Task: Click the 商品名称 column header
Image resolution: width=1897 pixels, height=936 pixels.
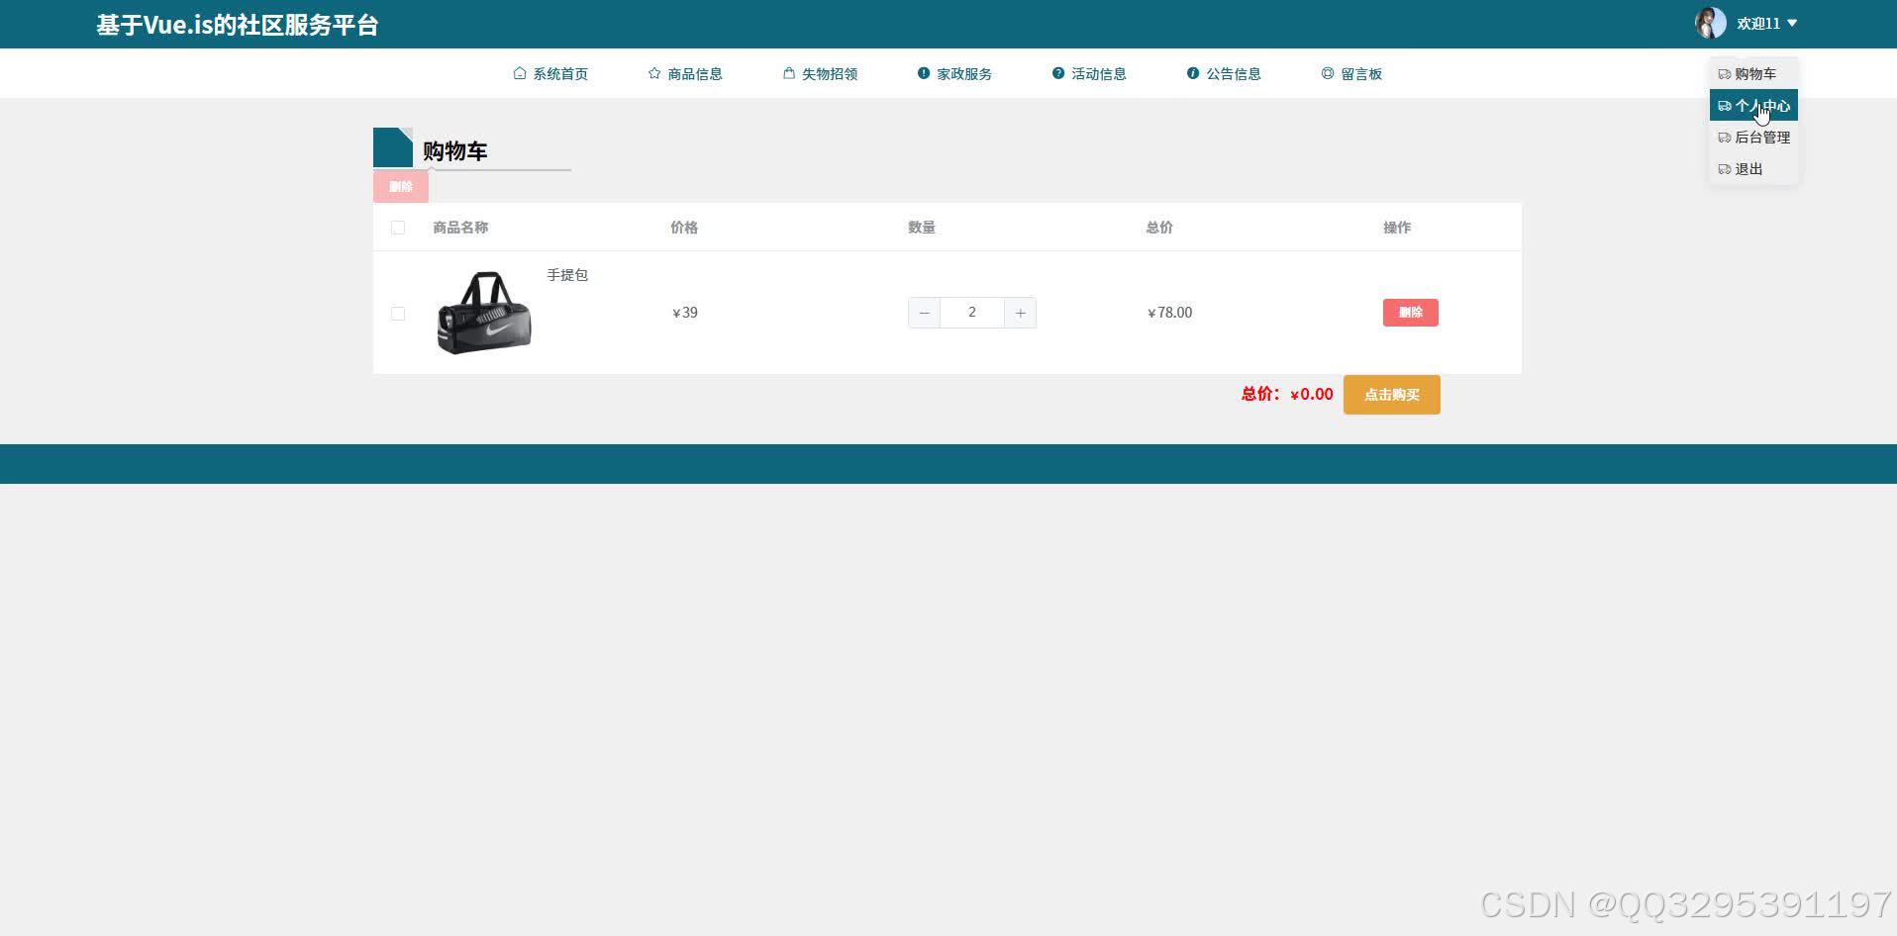Action: coord(460,228)
